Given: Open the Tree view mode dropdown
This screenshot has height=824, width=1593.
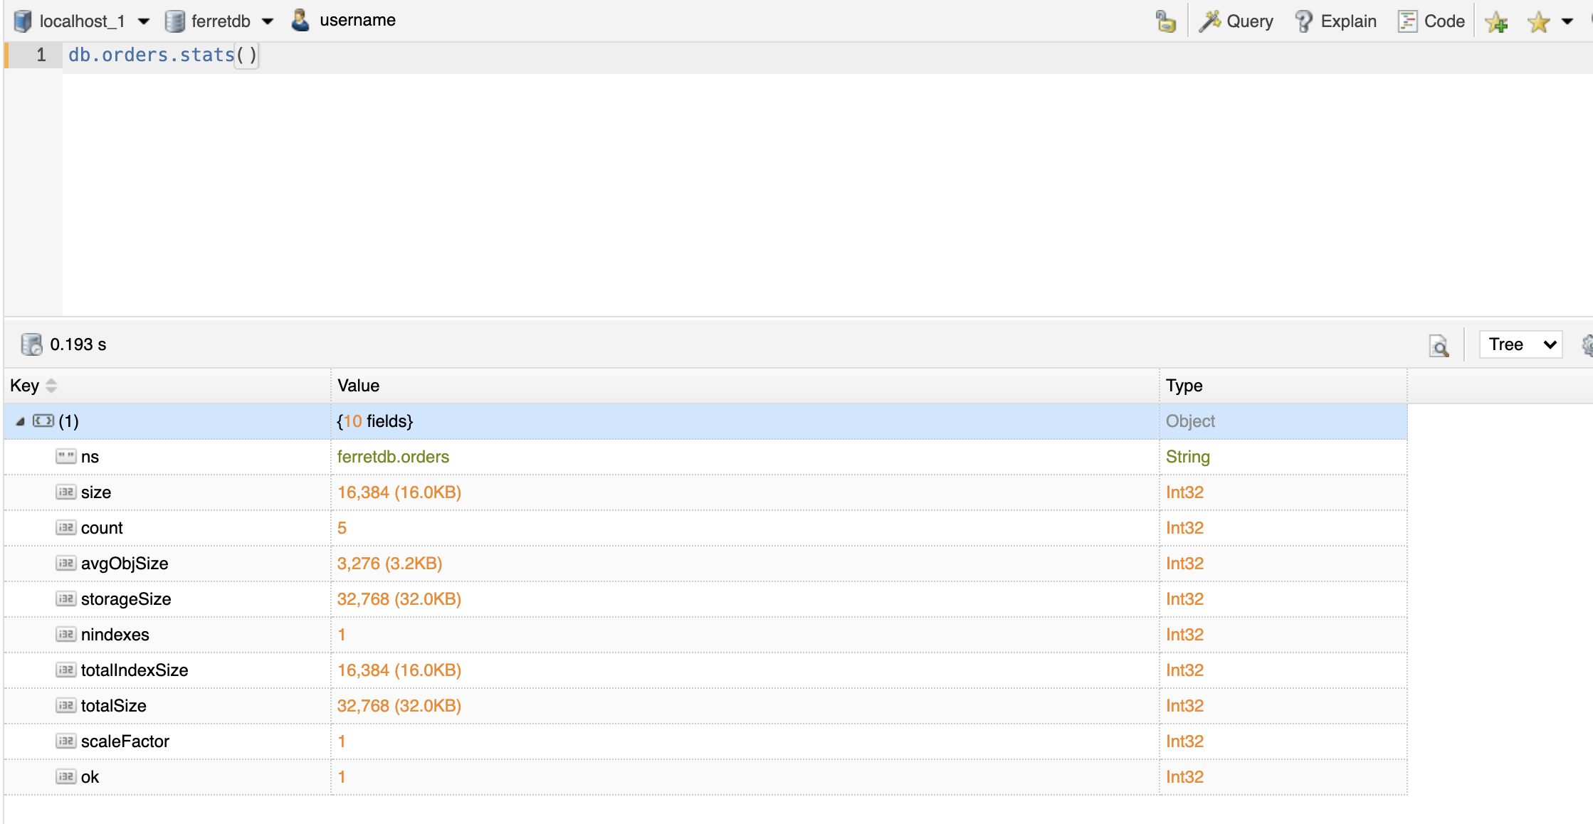Looking at the screenshot, I should point(1520,344).
